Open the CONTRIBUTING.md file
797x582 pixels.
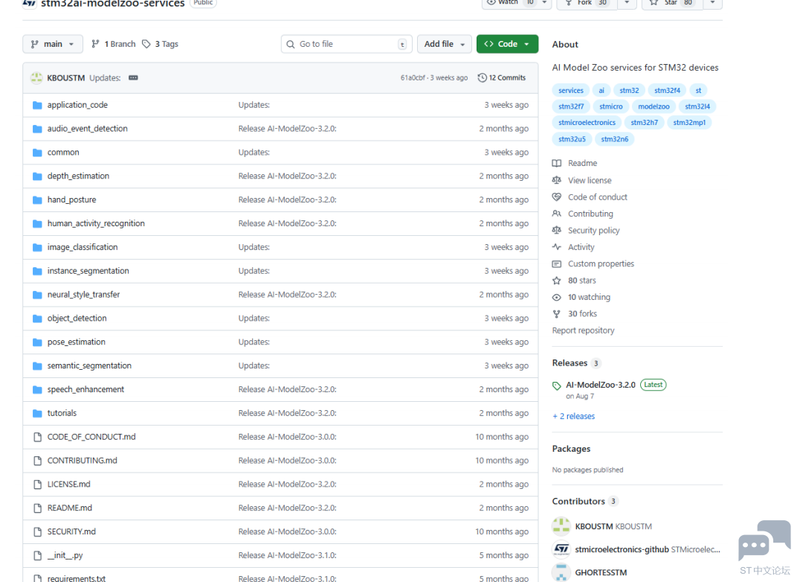click(x=83, y=461)
